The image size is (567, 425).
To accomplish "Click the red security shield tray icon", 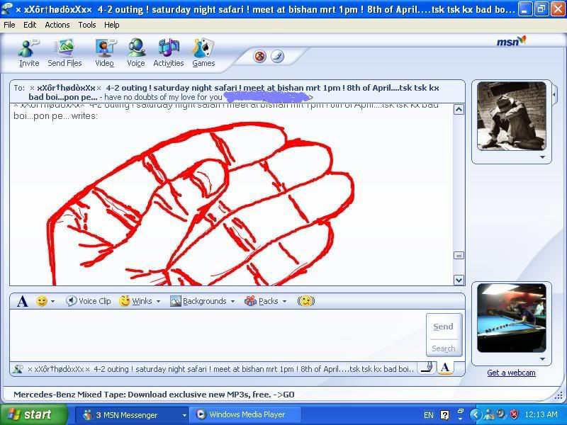I will tap(514, 414).
